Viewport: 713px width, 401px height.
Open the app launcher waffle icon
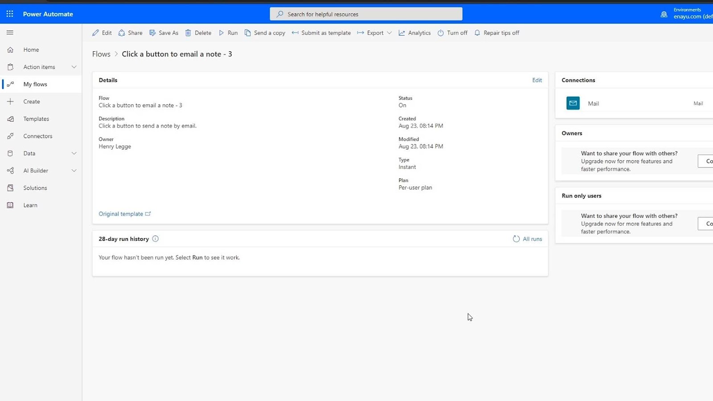point(10,14)
